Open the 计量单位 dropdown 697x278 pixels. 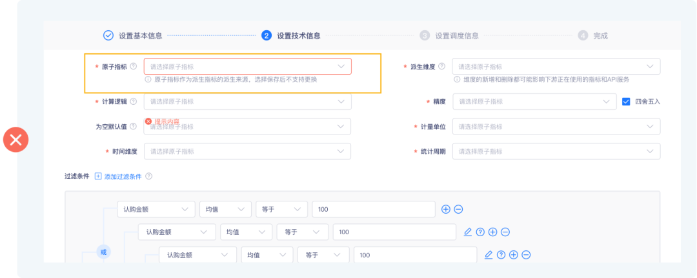(x=556, y=126)
